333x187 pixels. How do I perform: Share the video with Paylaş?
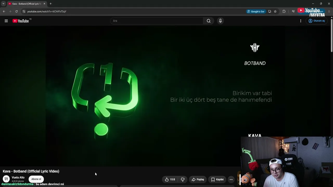click(198, 179)
